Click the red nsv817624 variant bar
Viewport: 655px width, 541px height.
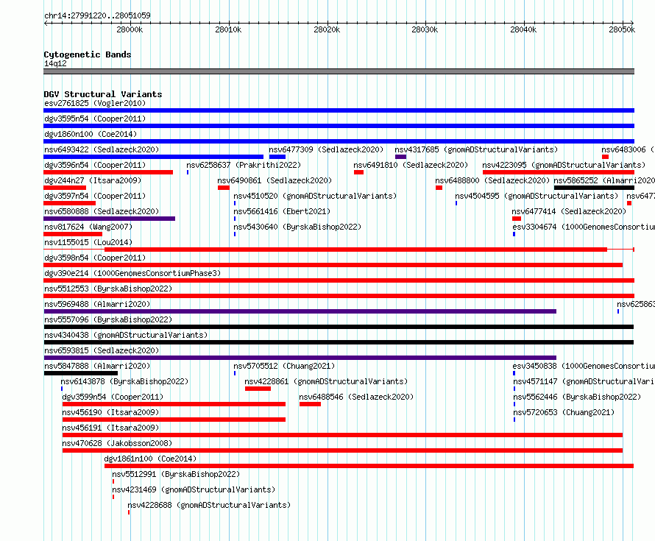click(73, 234)
